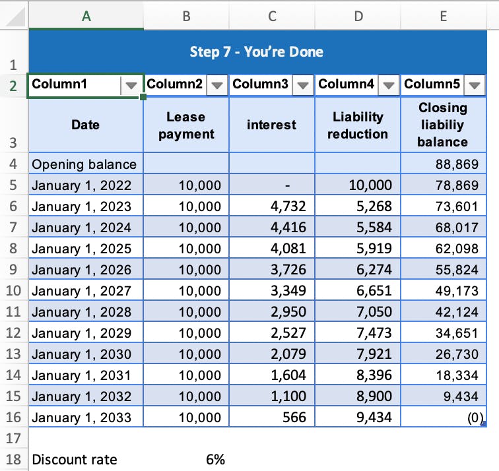Open the Column2 filter dropdown

point(217,84)
